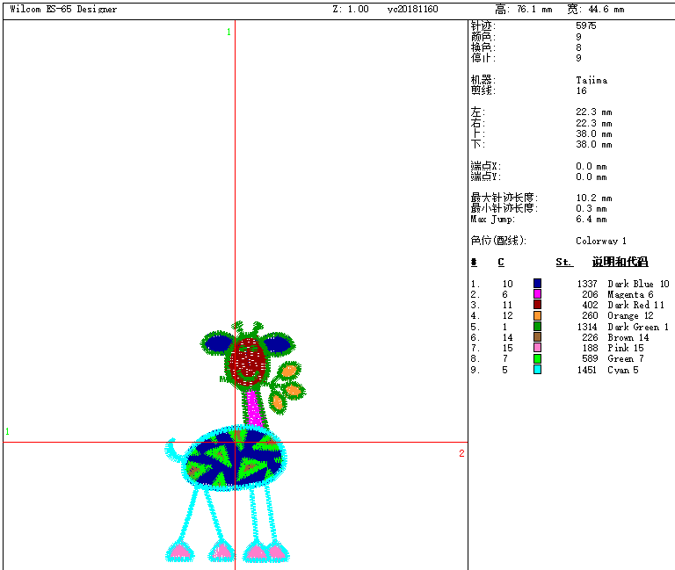The image size is (675, 570).
Task: Click the Green 7 color swatch
Action: 537,358
